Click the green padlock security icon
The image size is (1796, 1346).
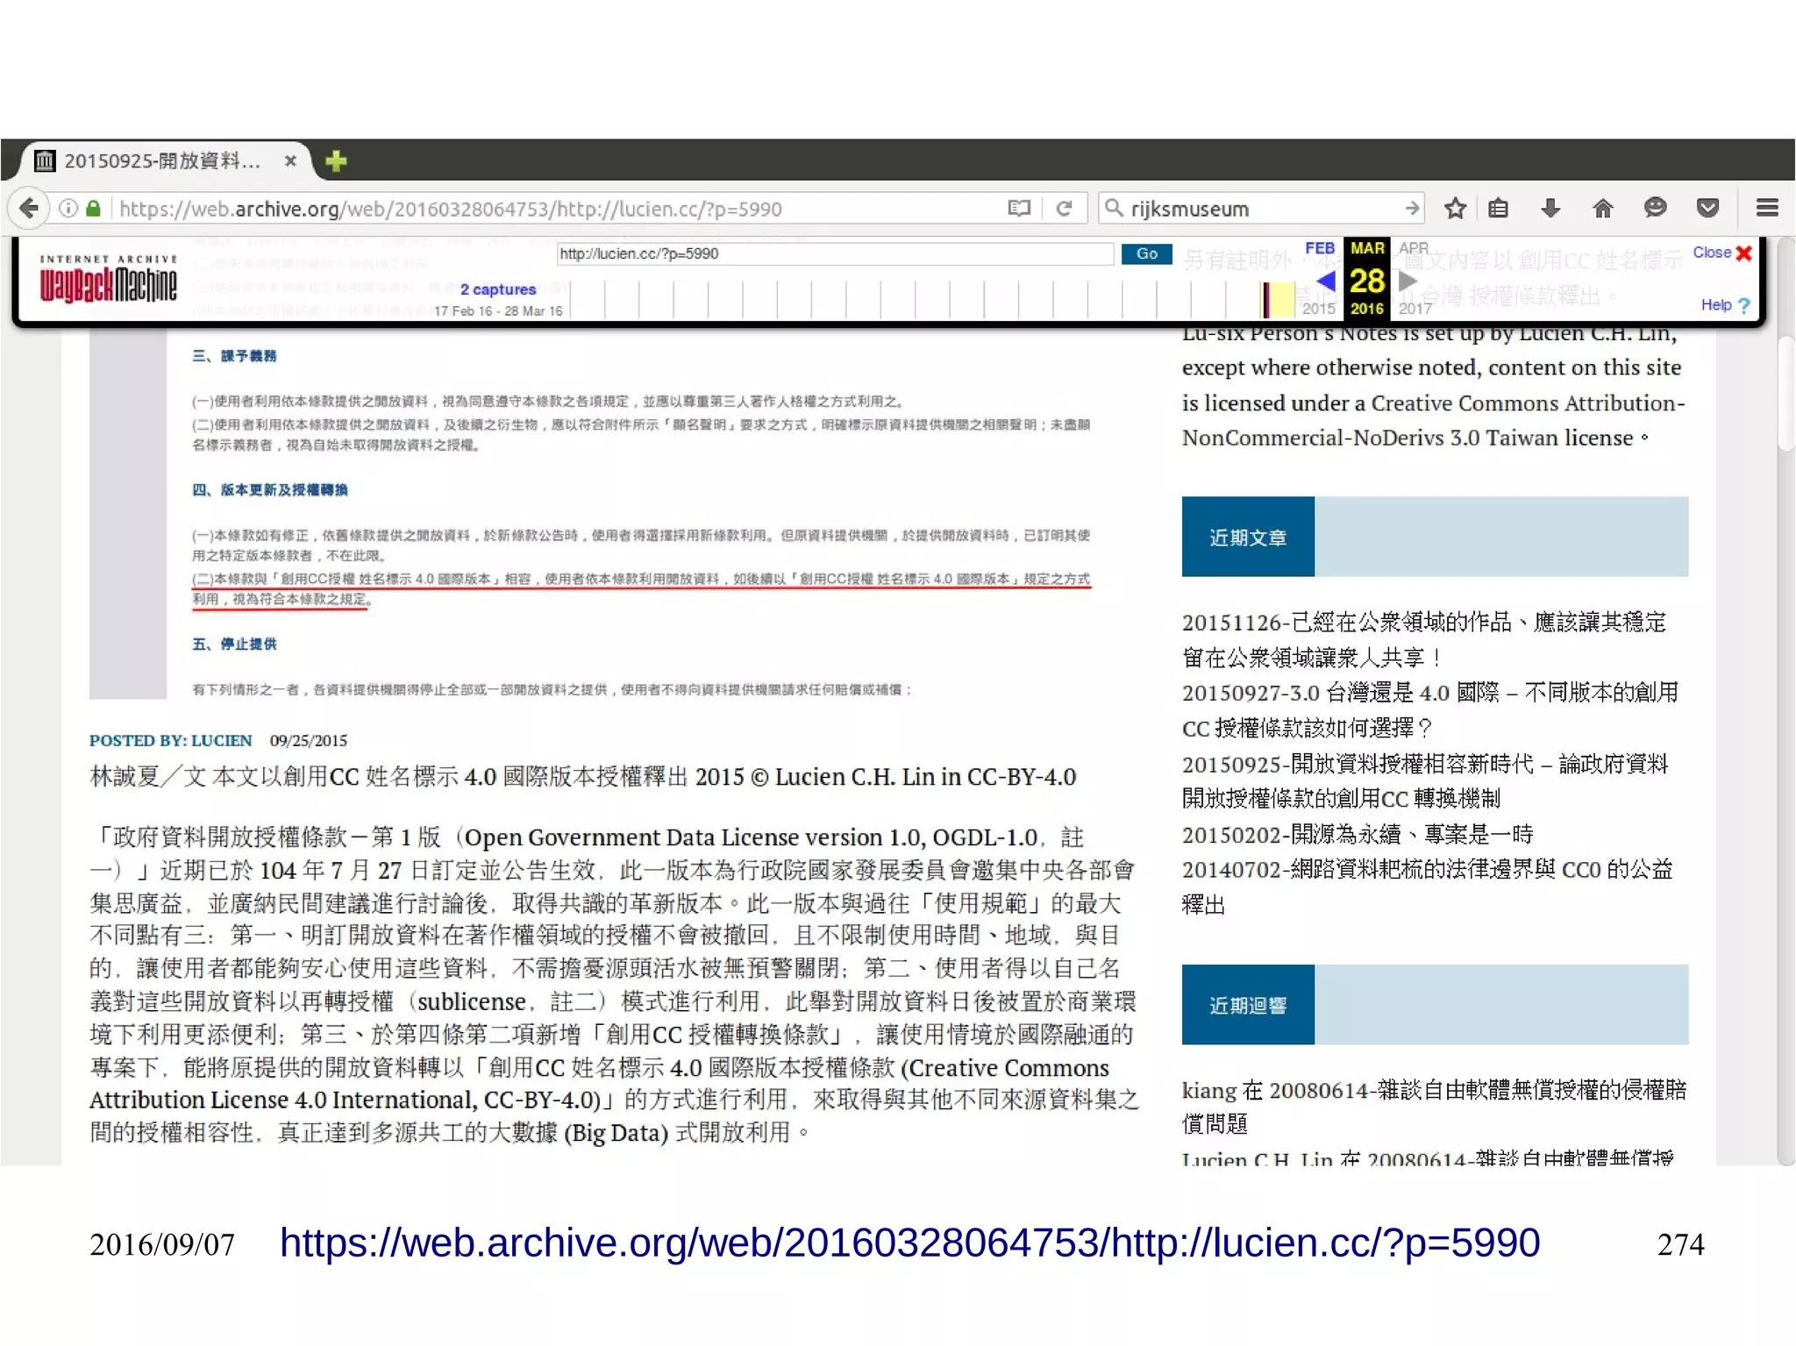pos(93,209)
